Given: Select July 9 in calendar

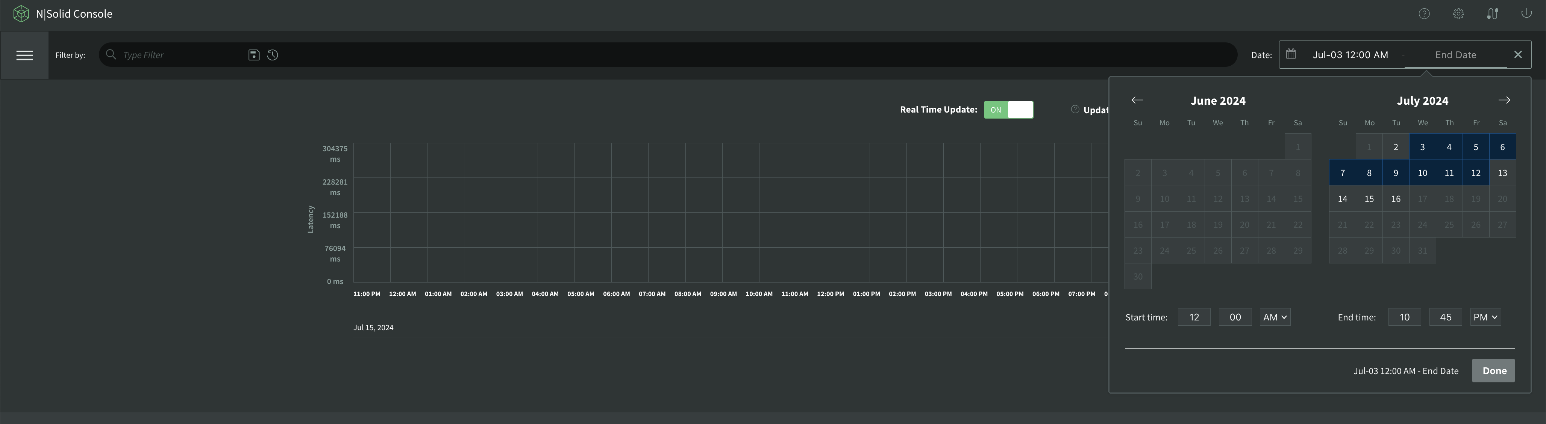Looking at the screenshot, I should [x=1396, y=173].
